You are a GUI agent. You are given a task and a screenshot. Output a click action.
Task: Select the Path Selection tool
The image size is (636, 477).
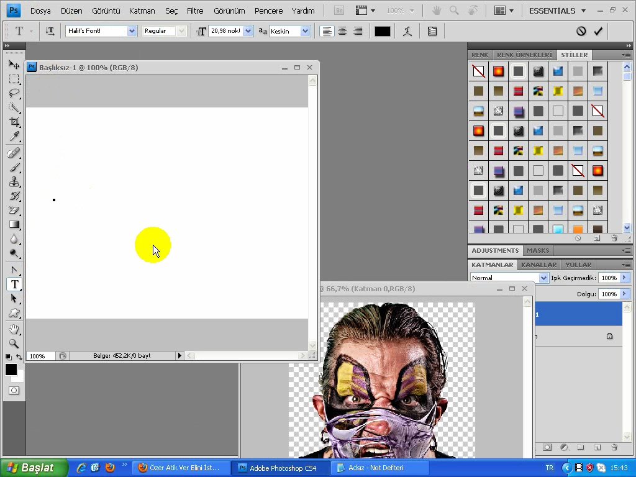(x=14, y=299)
